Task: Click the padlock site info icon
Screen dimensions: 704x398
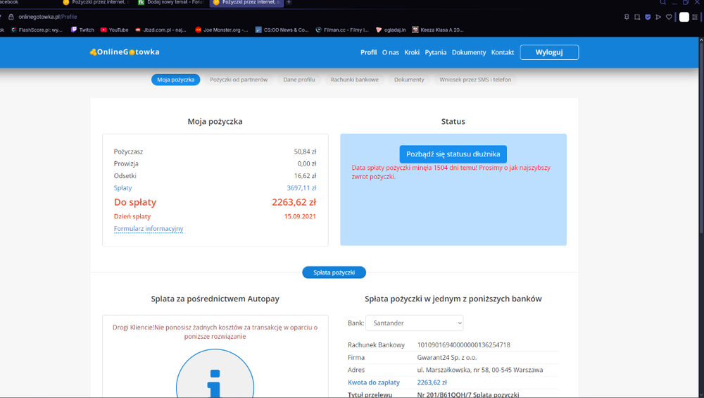Action: click(11, 17)
